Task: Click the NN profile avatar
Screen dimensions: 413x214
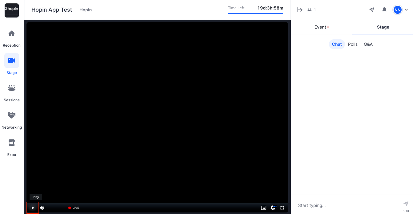Action: click(x=398, y=10)
